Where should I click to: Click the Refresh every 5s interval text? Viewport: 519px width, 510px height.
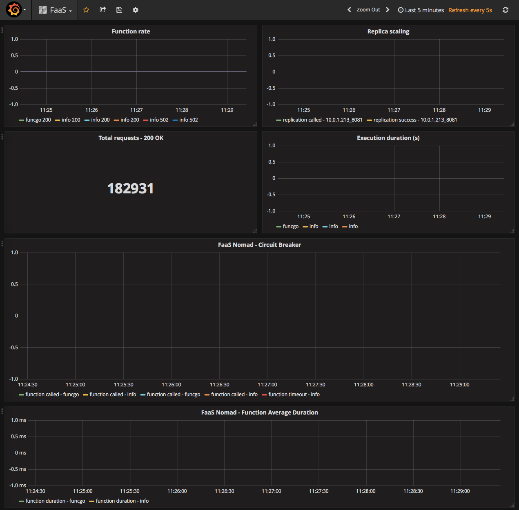(x=470, y=10)
